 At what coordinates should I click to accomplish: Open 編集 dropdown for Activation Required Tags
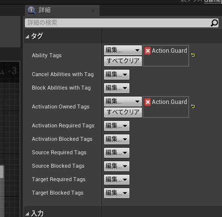(116, 126)
